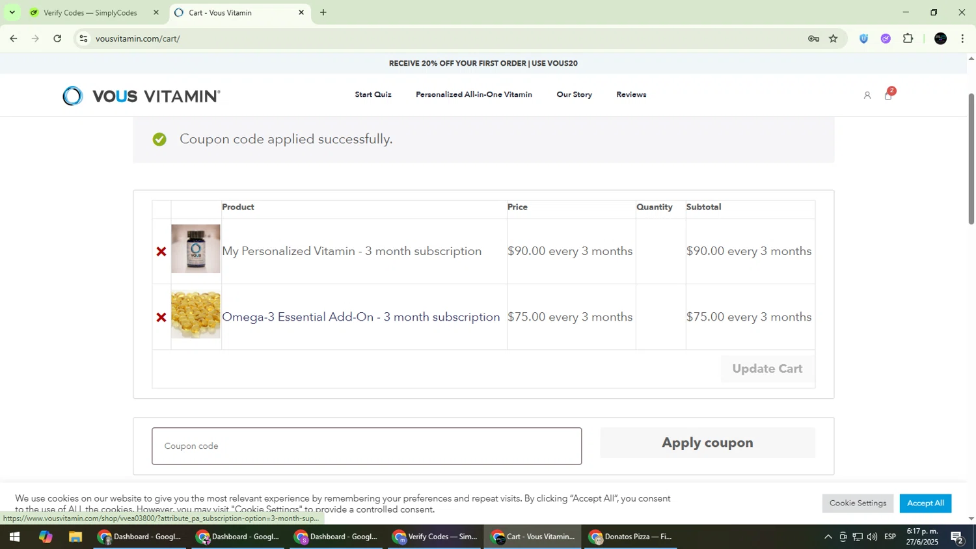Accept all cookies

pyautogui.click(x=925, y=503)
